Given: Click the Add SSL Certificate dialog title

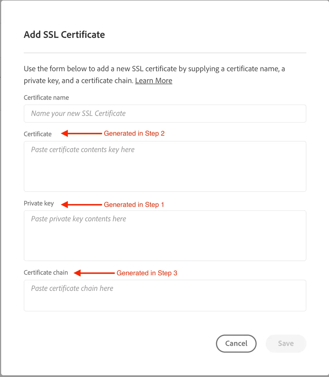Looking at the screenshot, I should [x=64, y=34].
